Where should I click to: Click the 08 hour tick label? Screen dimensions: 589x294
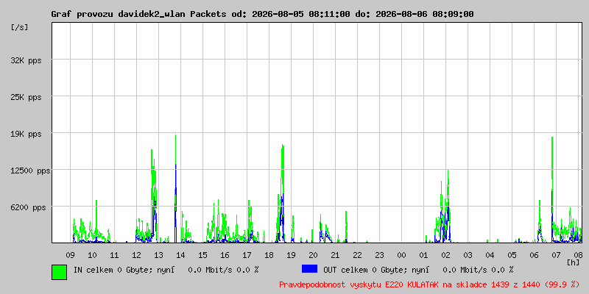pyautogui.click(x=579, y=255)
